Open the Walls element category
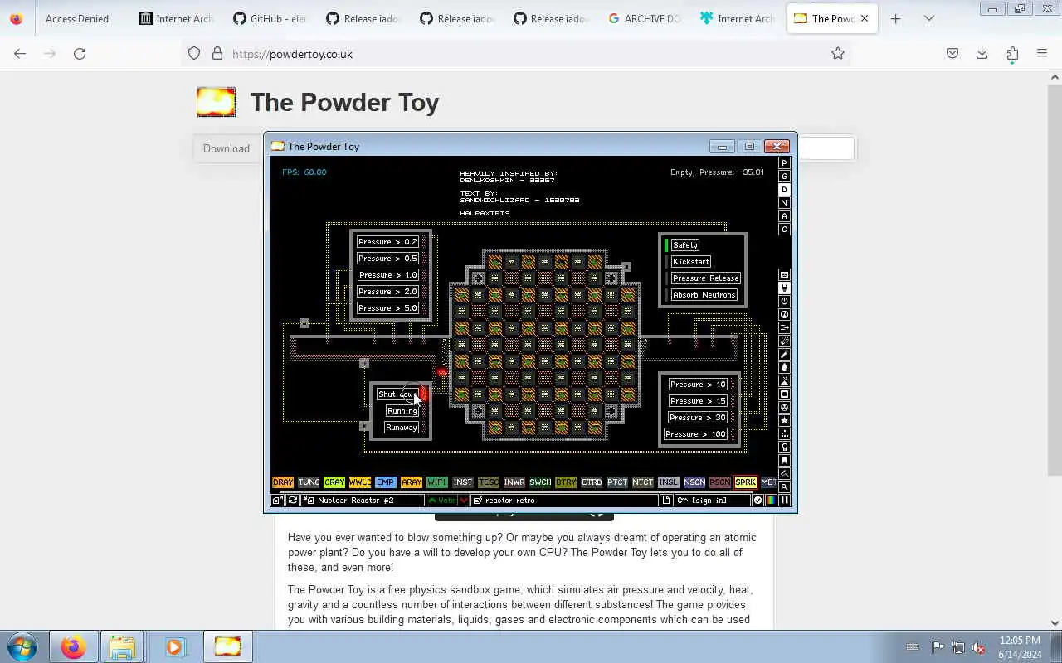The height and width of the screenshot is (663, 1062). coord(784,275)
